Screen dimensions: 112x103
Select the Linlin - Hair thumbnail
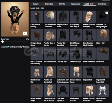(103, 35)
